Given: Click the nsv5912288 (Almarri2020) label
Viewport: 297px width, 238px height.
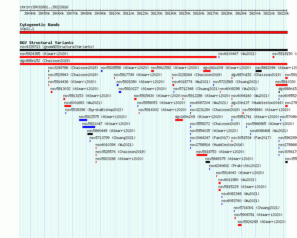Looking at the screenshot, I should click(206, 96).
